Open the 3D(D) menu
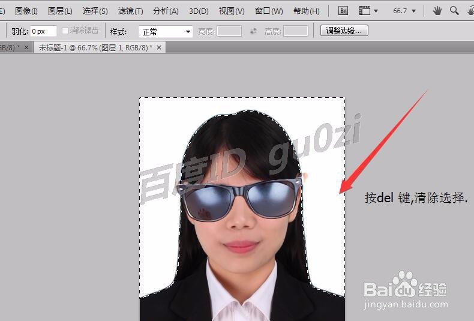This screenshot has height=321, width=474. click(199, 11)
